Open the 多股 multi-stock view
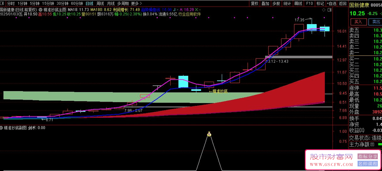382x171 pixels. (276, 3)
